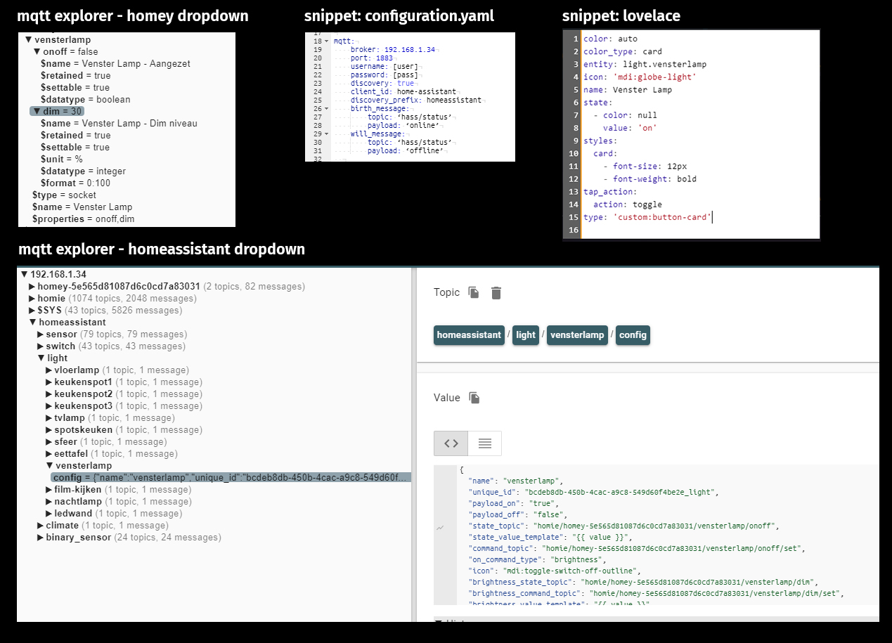Delete the topic with trash icon

click(496, 293)
